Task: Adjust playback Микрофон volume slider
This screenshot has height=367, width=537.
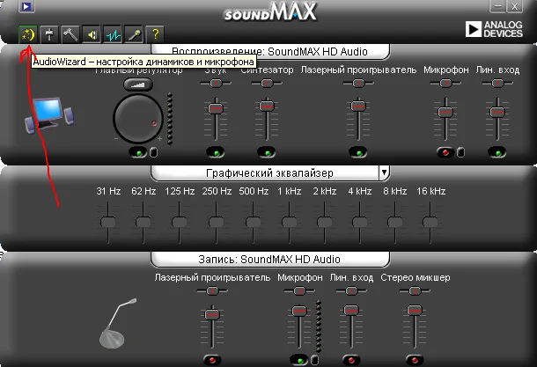Action: 445,112
